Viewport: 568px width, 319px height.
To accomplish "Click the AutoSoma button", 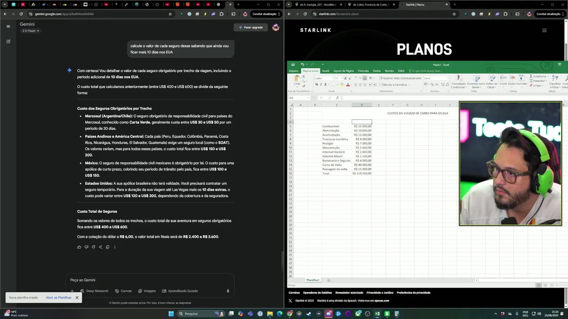I will tap(538, 77).
